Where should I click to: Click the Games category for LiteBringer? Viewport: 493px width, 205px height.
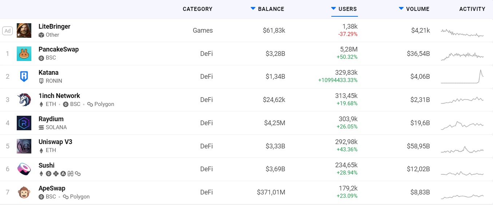[x=203, y=30]
